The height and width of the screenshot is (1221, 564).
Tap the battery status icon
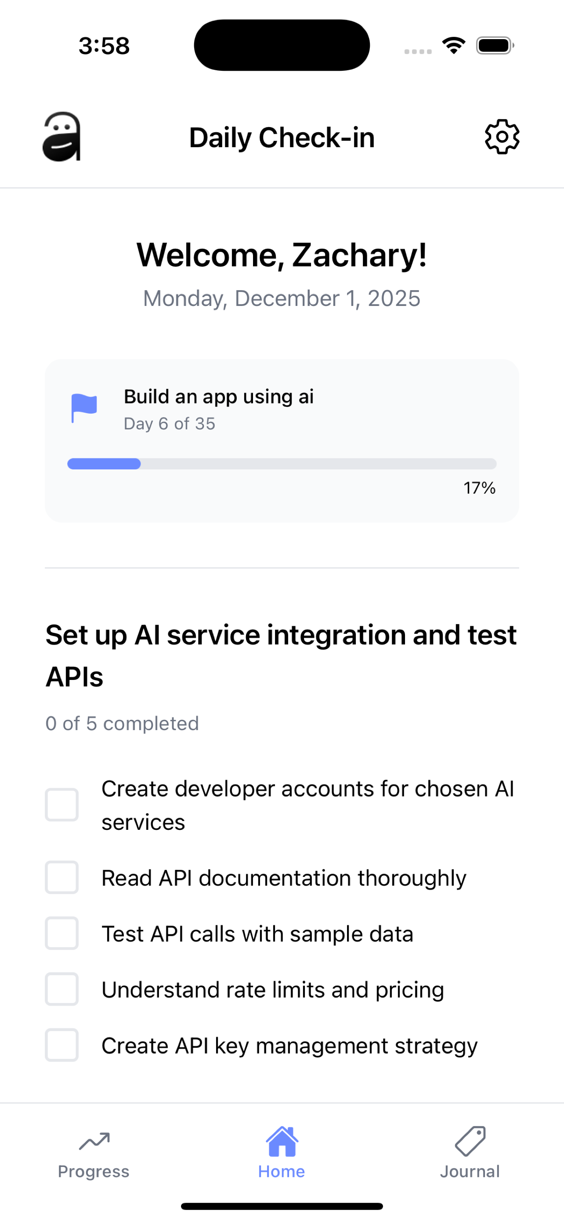pyautogui.click(x=495, y=46)
